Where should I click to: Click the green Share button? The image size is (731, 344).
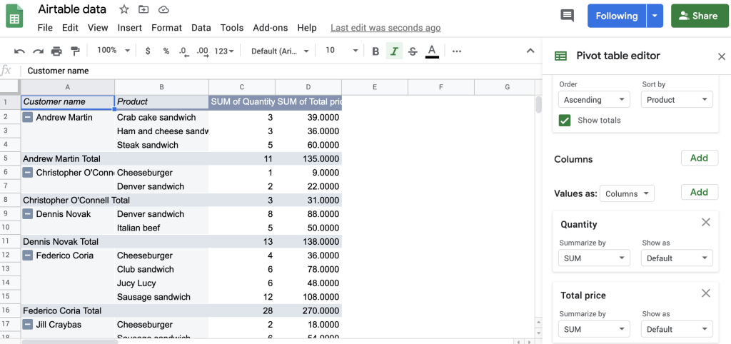698,16
